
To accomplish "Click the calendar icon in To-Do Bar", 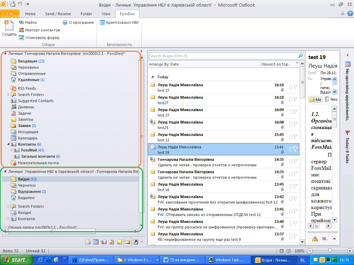I will (348, 64).
